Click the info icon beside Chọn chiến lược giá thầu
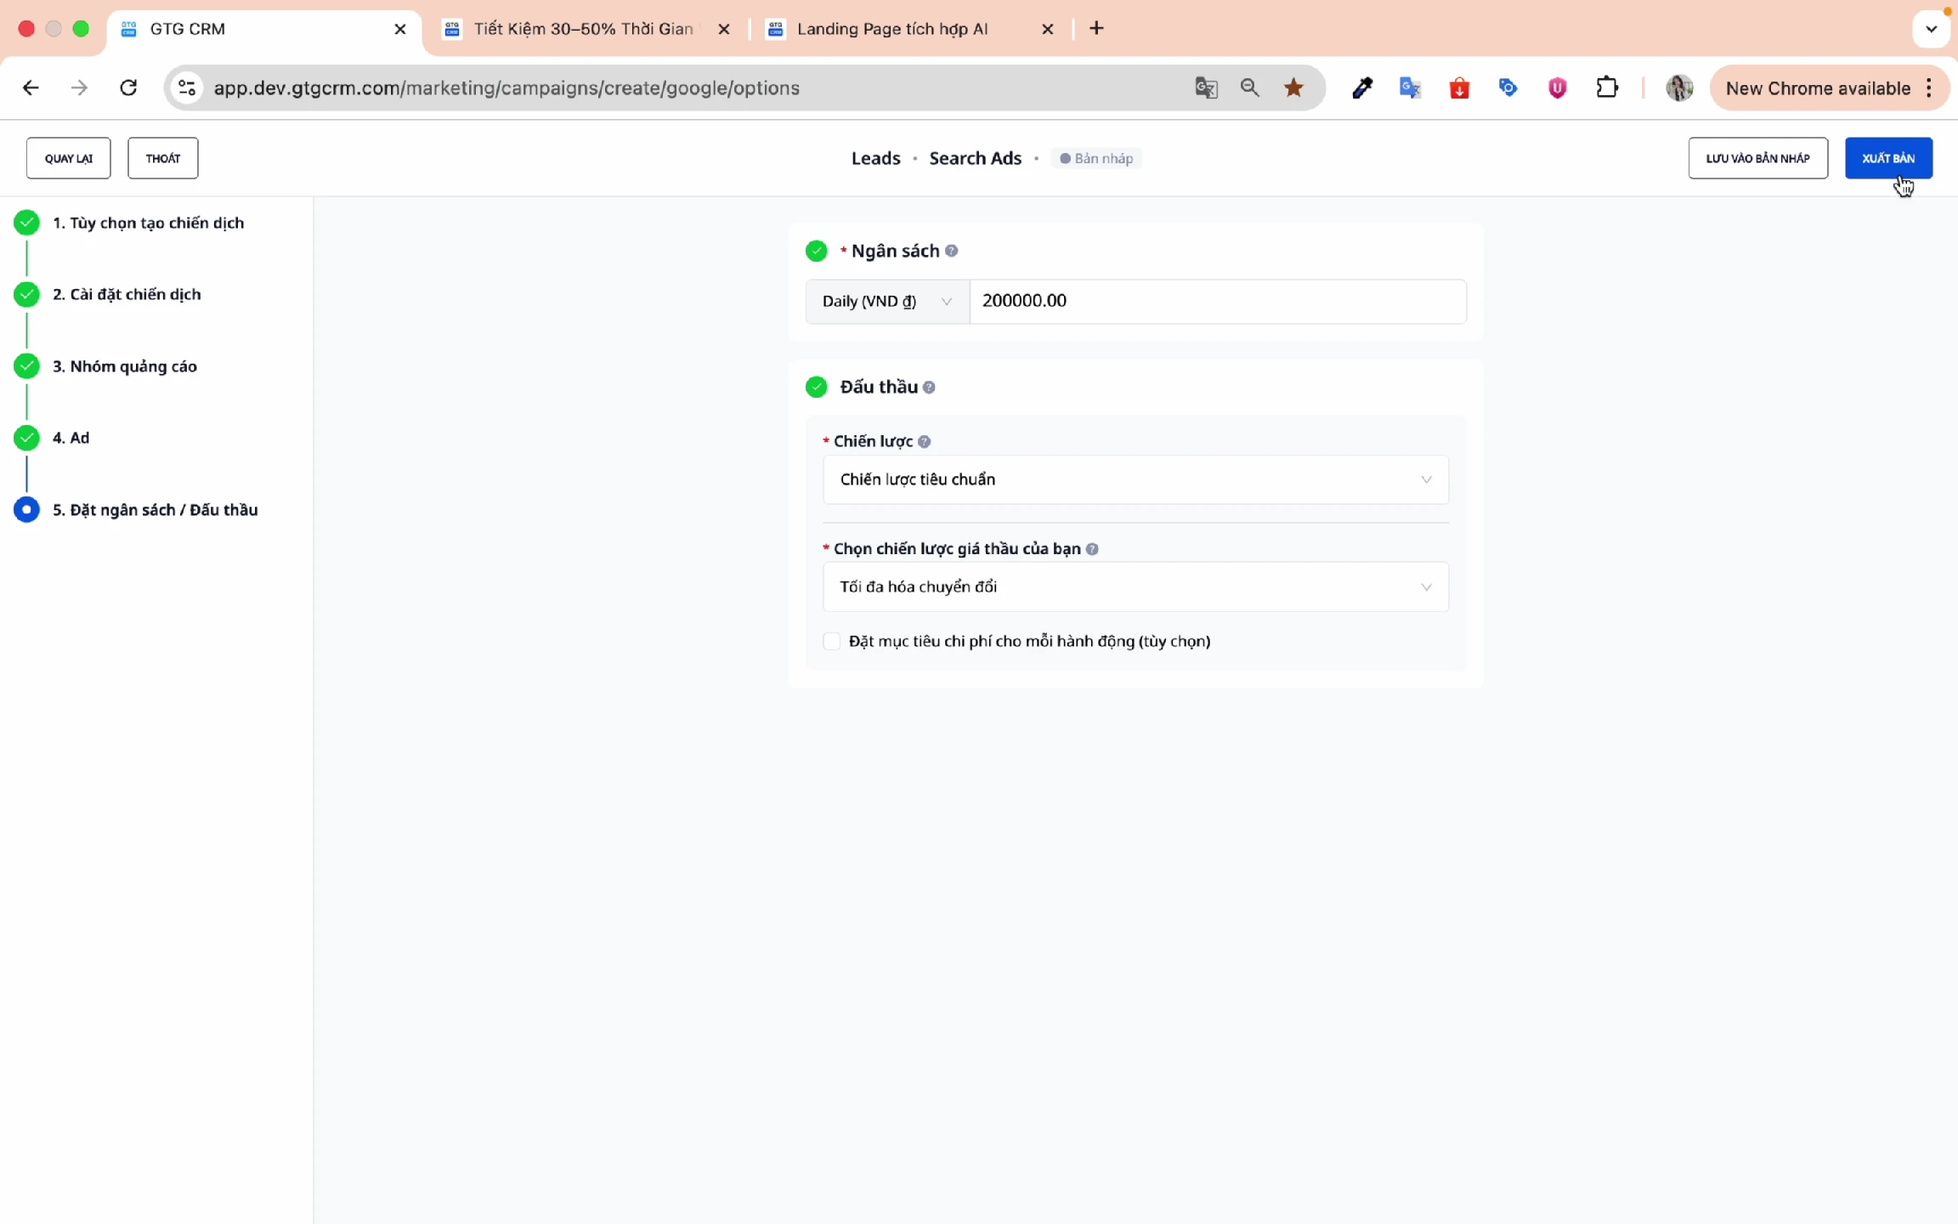Viewport: 1958px width, 1224px height. point(1092,549)
